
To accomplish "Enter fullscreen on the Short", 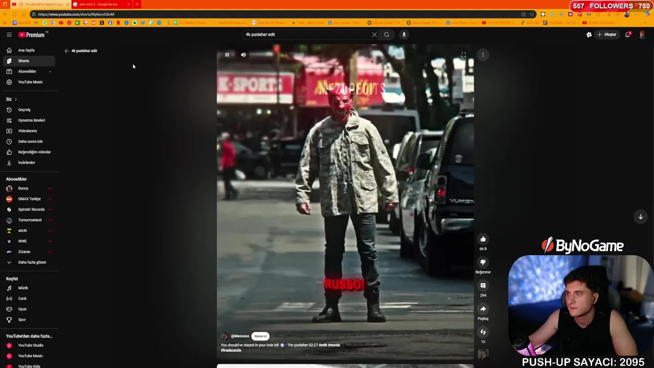I will coord(463,55).
